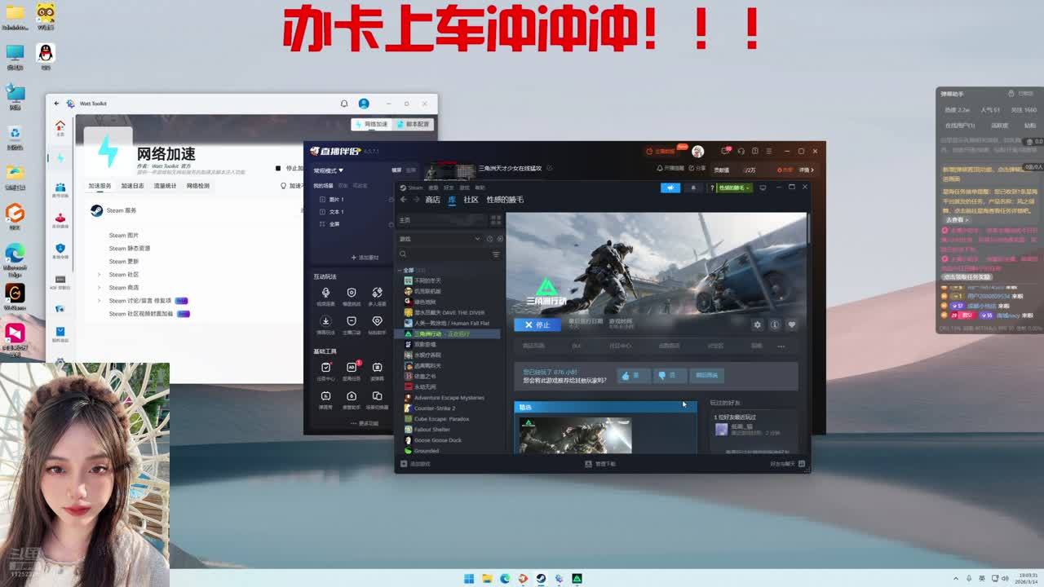Select the 加速日志 tab in Watt Toolkit
This screenshot has height=587, width=1044.
pos(132,186)
